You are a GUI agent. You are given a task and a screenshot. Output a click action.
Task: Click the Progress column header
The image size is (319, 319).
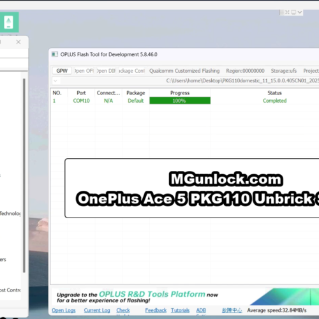(x=180, y=93)
